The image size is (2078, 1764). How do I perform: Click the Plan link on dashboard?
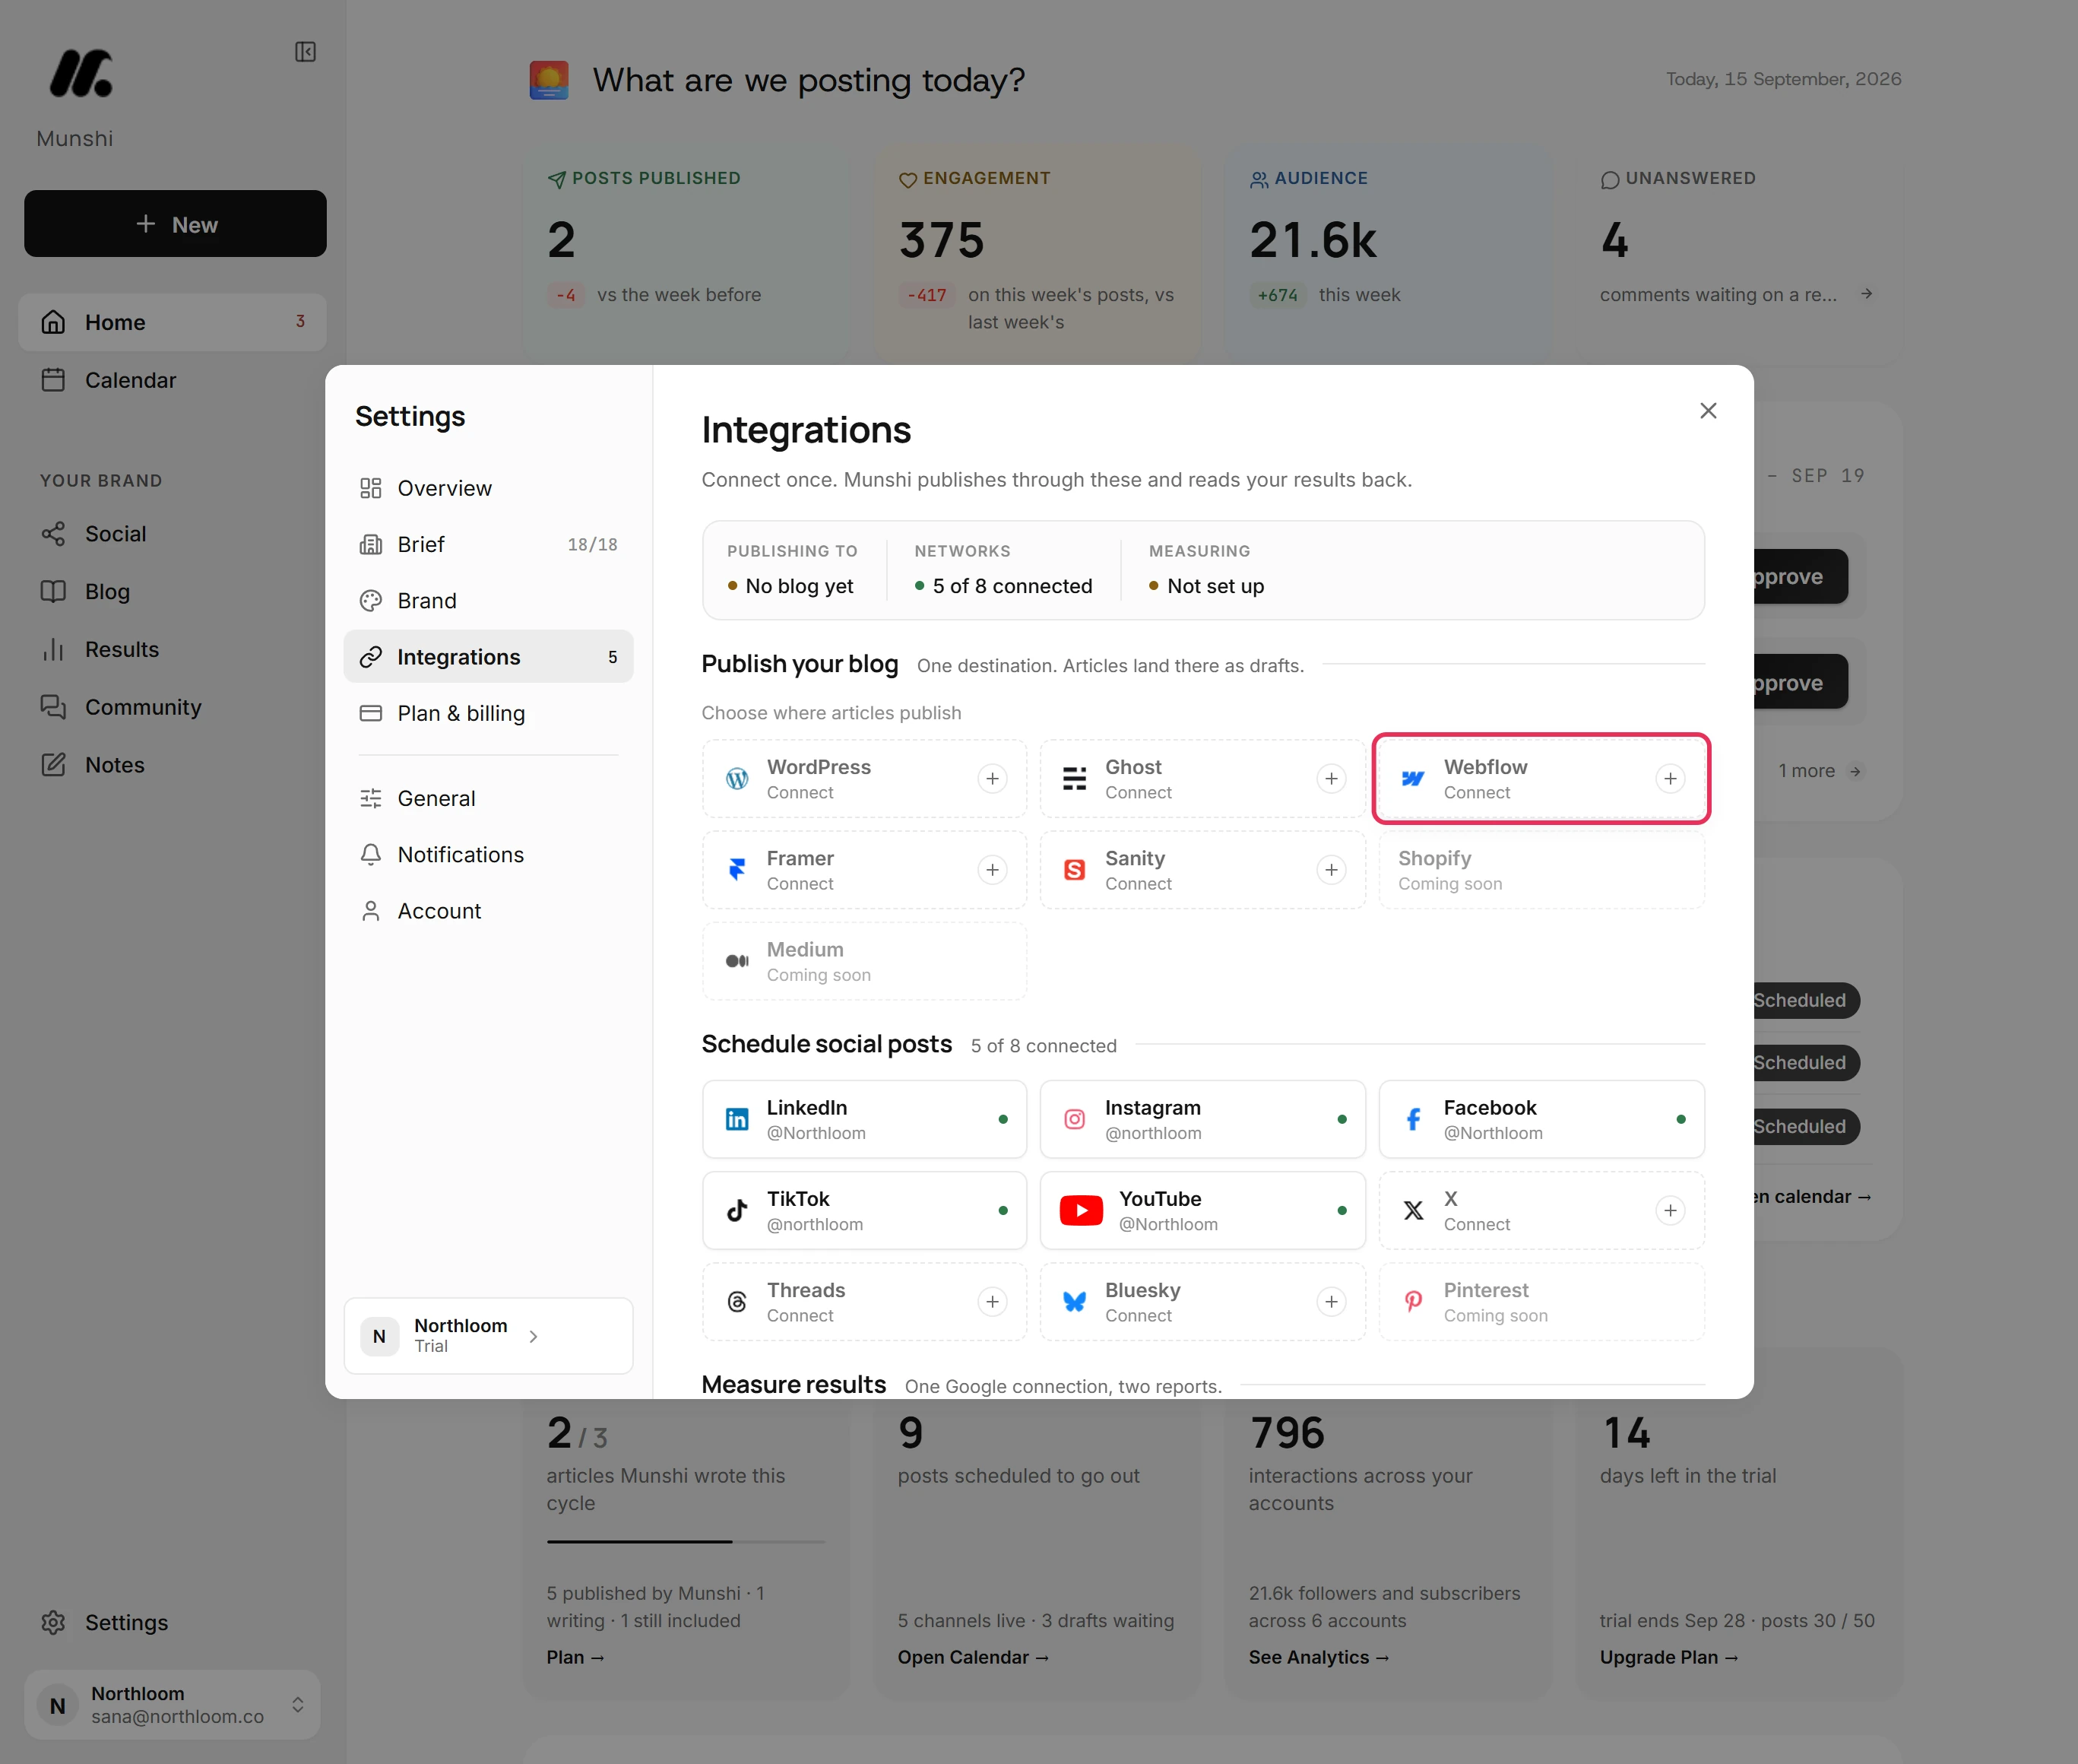pyautogui.click(x=575, y=1657)
